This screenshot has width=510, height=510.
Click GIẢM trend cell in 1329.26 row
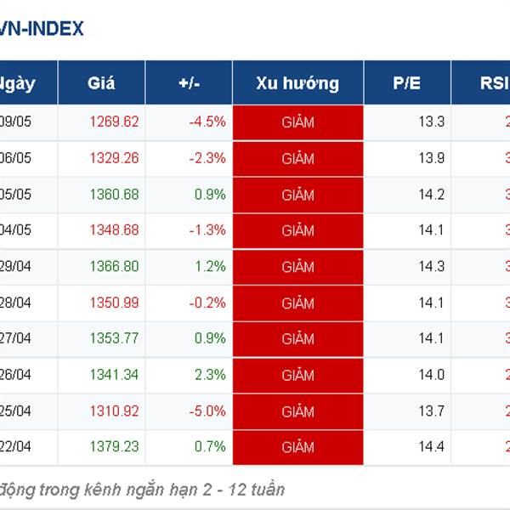pos(298,159)
